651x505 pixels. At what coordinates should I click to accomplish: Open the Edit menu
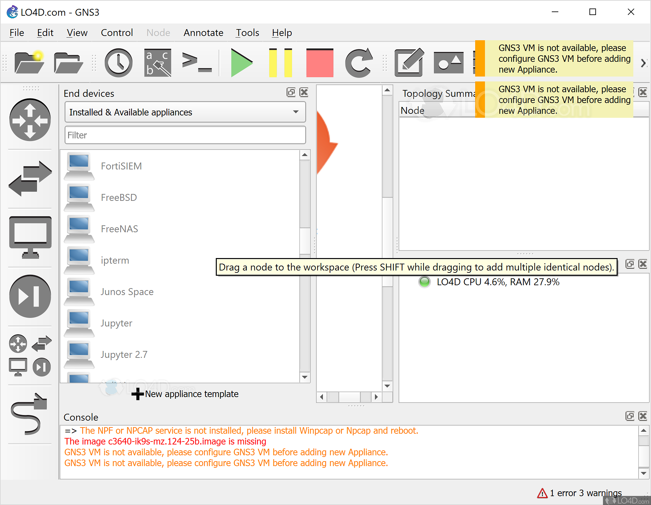coord(45,33)
